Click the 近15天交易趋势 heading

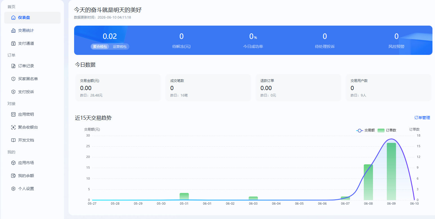point(93,118)
